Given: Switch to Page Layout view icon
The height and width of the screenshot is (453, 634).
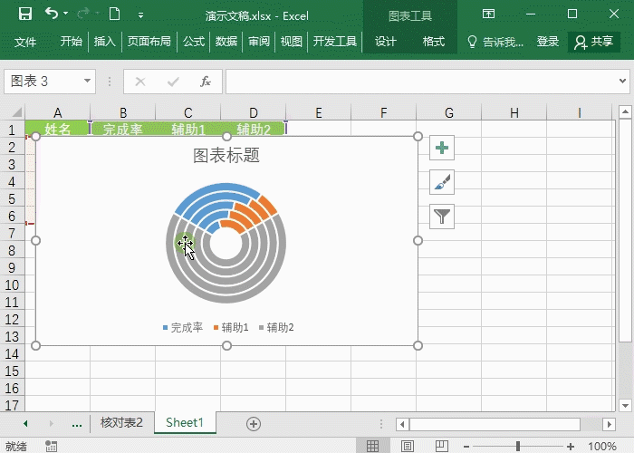Looking at the screenshot, I should click(408, 446).
